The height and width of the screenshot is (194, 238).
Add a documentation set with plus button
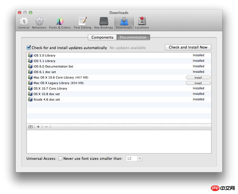(38, 126)
